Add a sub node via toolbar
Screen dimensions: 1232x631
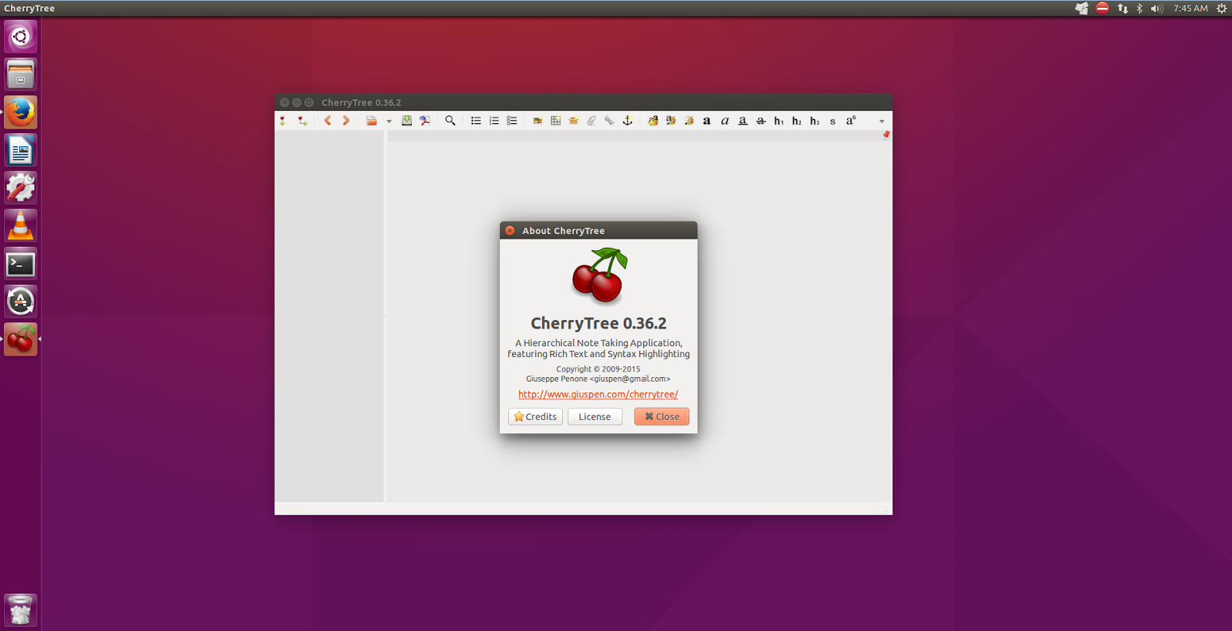pos(302,121)
